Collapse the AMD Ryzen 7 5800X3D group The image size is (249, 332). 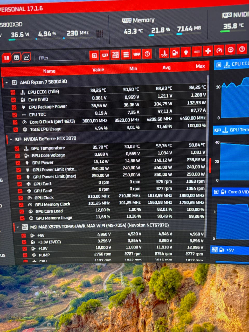tap(6, 83)
